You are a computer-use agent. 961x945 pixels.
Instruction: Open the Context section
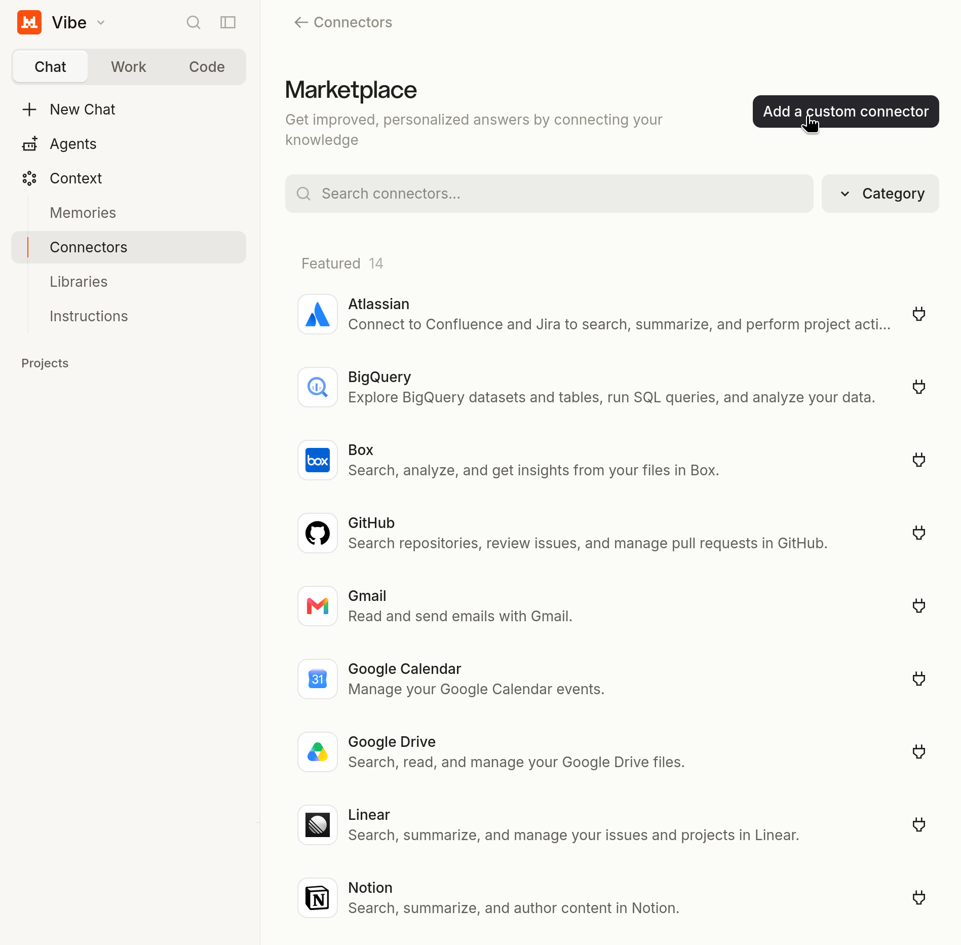tap(129, 178)
